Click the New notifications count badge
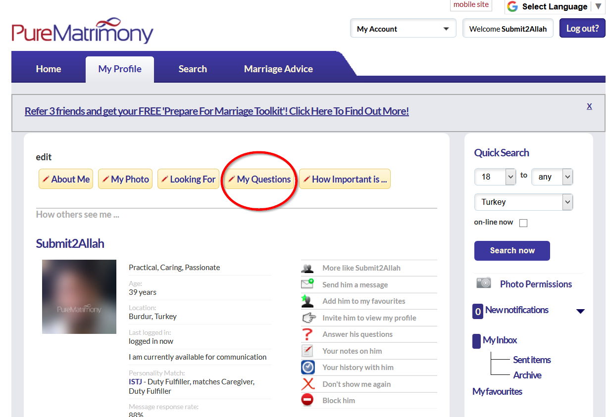Image resolution: width=610 pixels, height=417 pixels. coord(477,311)
